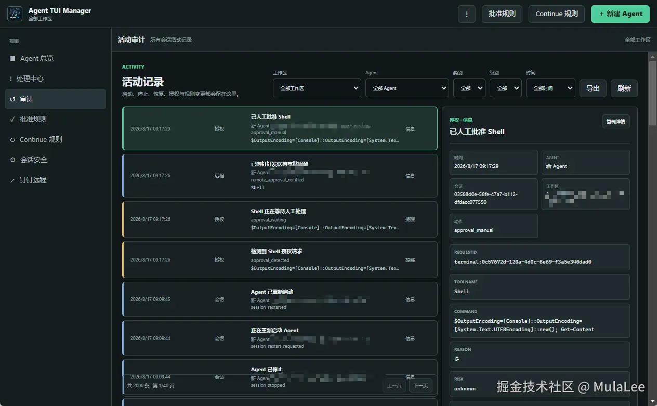Select 审计 in the sidebar

click(56, 99)
